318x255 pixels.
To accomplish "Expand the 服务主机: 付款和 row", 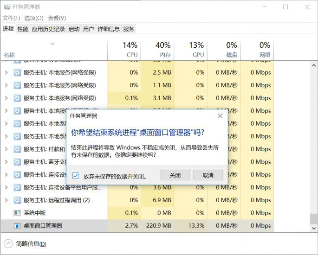I will tap(6, 149).
